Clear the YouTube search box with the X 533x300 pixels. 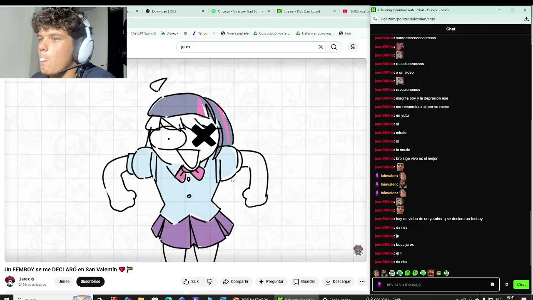(321, 47)
